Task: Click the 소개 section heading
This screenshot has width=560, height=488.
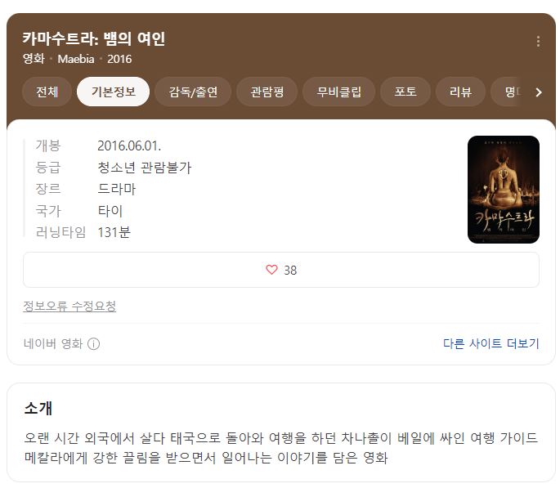Action: [38, 408]
